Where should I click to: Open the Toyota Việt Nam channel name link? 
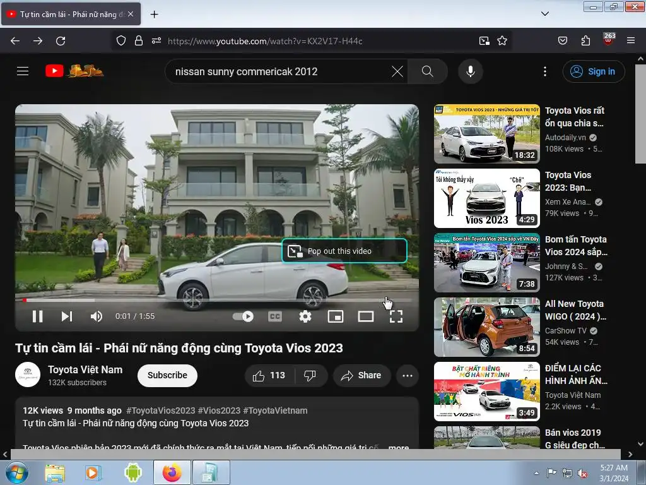click(85, 369)
